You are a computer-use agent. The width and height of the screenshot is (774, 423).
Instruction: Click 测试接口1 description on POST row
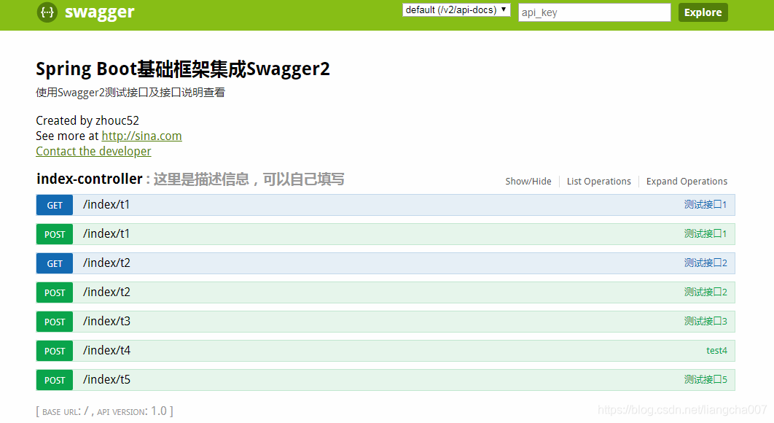pyautogui.click(x=705, y=233)
